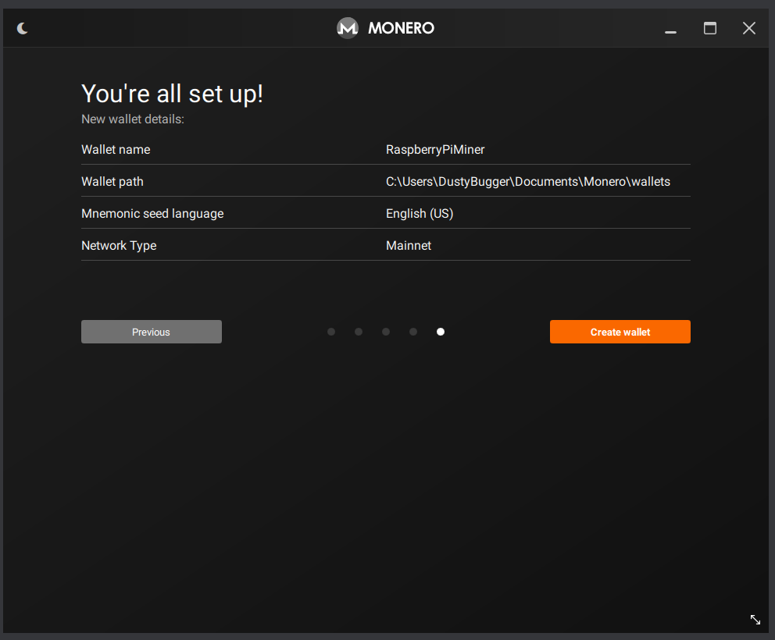Click the Wallet name label
The image size is (775, 640).
coord(116,150)
